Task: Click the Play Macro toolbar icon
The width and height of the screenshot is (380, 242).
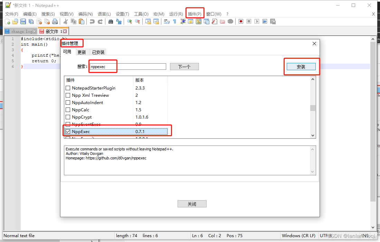Action: [x=257, y=21]
